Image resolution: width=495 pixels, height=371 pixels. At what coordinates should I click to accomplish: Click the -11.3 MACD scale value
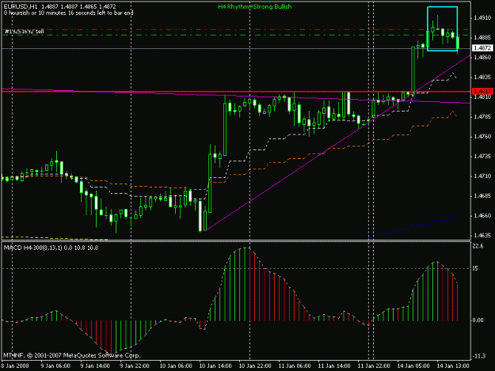tap(479, 356)
